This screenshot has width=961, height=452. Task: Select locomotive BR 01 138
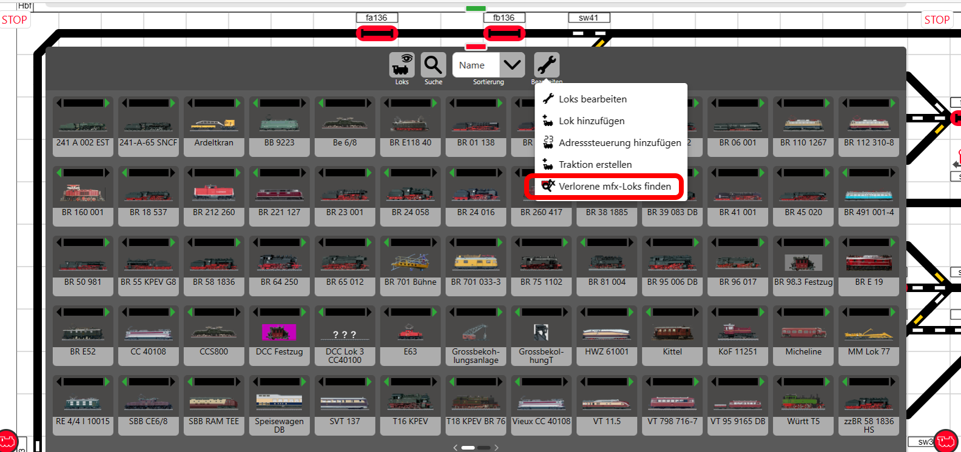(476, 127)
